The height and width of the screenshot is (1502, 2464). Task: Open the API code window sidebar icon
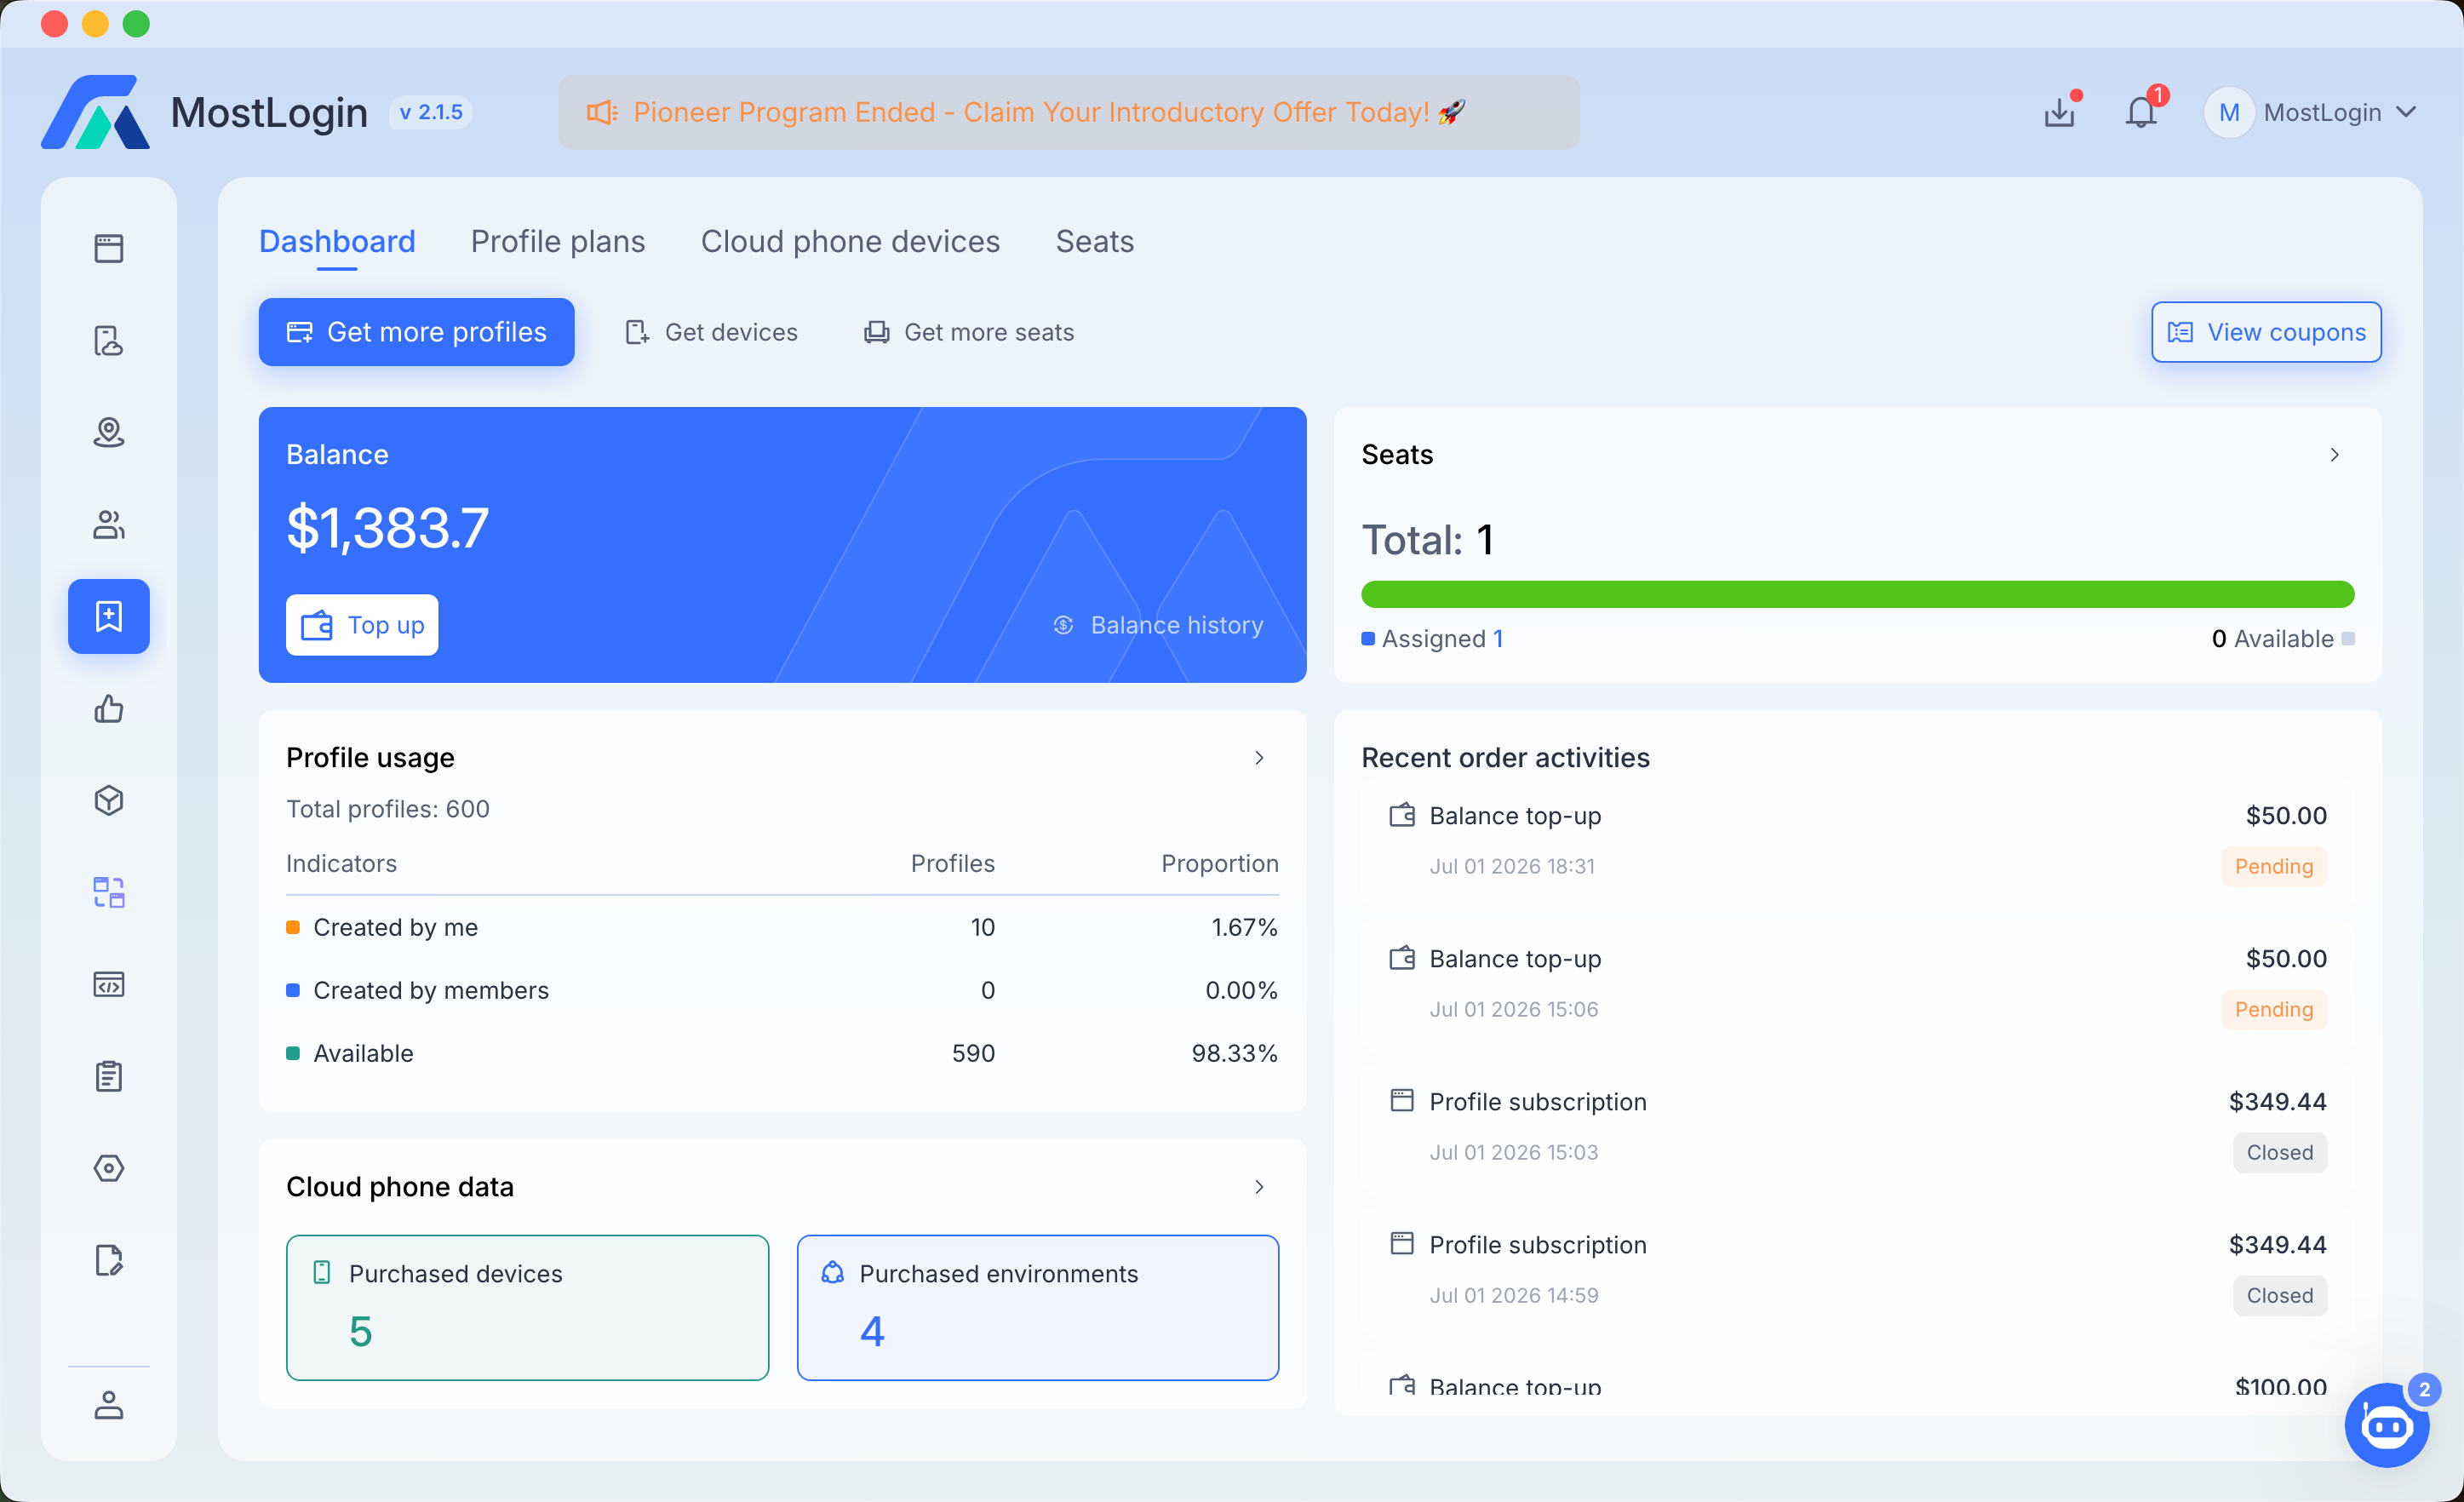pyautogui.click(x=108, y=984)
